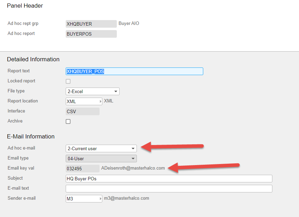Click the Detailed Information heading
This screenshot has height=217, width=299.
[x=33, y=60]
